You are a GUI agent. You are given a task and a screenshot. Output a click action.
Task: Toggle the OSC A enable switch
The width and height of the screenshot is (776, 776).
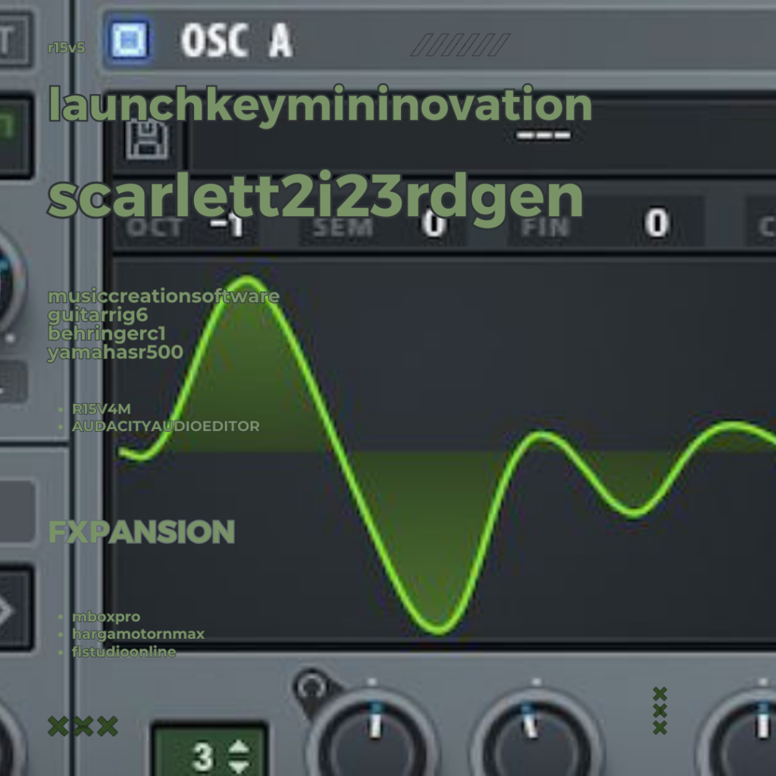coord(129,40)
